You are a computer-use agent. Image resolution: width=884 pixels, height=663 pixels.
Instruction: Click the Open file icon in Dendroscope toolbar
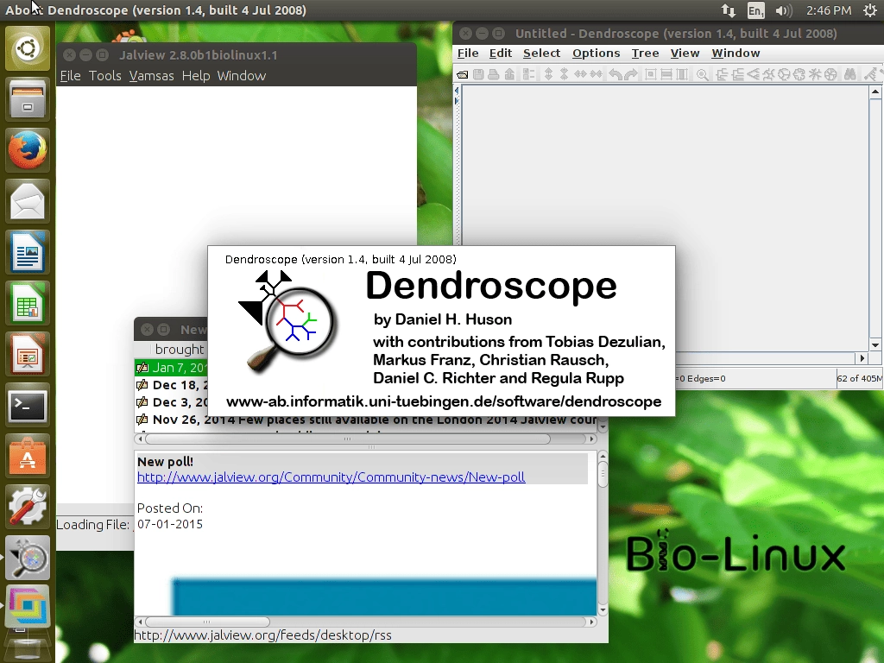(463, 74)
